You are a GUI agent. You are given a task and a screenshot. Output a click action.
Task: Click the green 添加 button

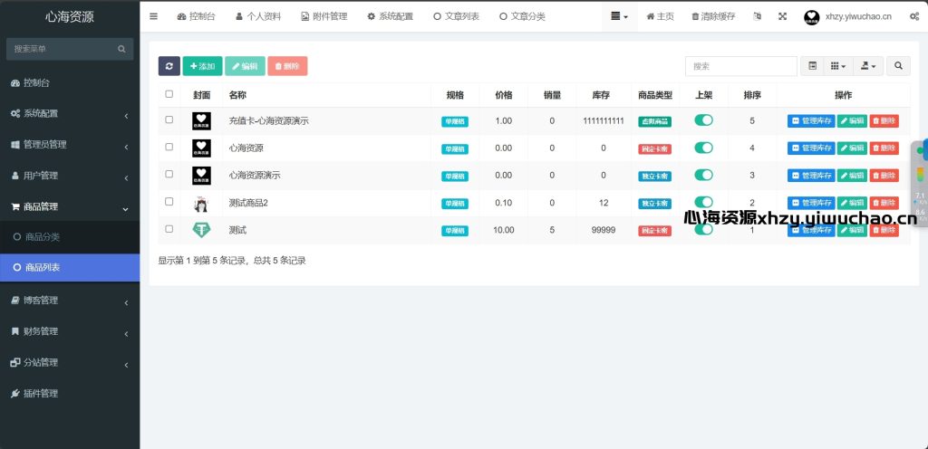click(x=202, y=66)
